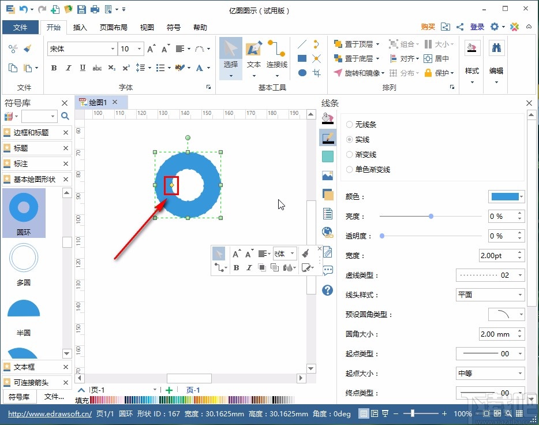Close the 绘图1 document tab
539x425 pixels.
[115, 102]
